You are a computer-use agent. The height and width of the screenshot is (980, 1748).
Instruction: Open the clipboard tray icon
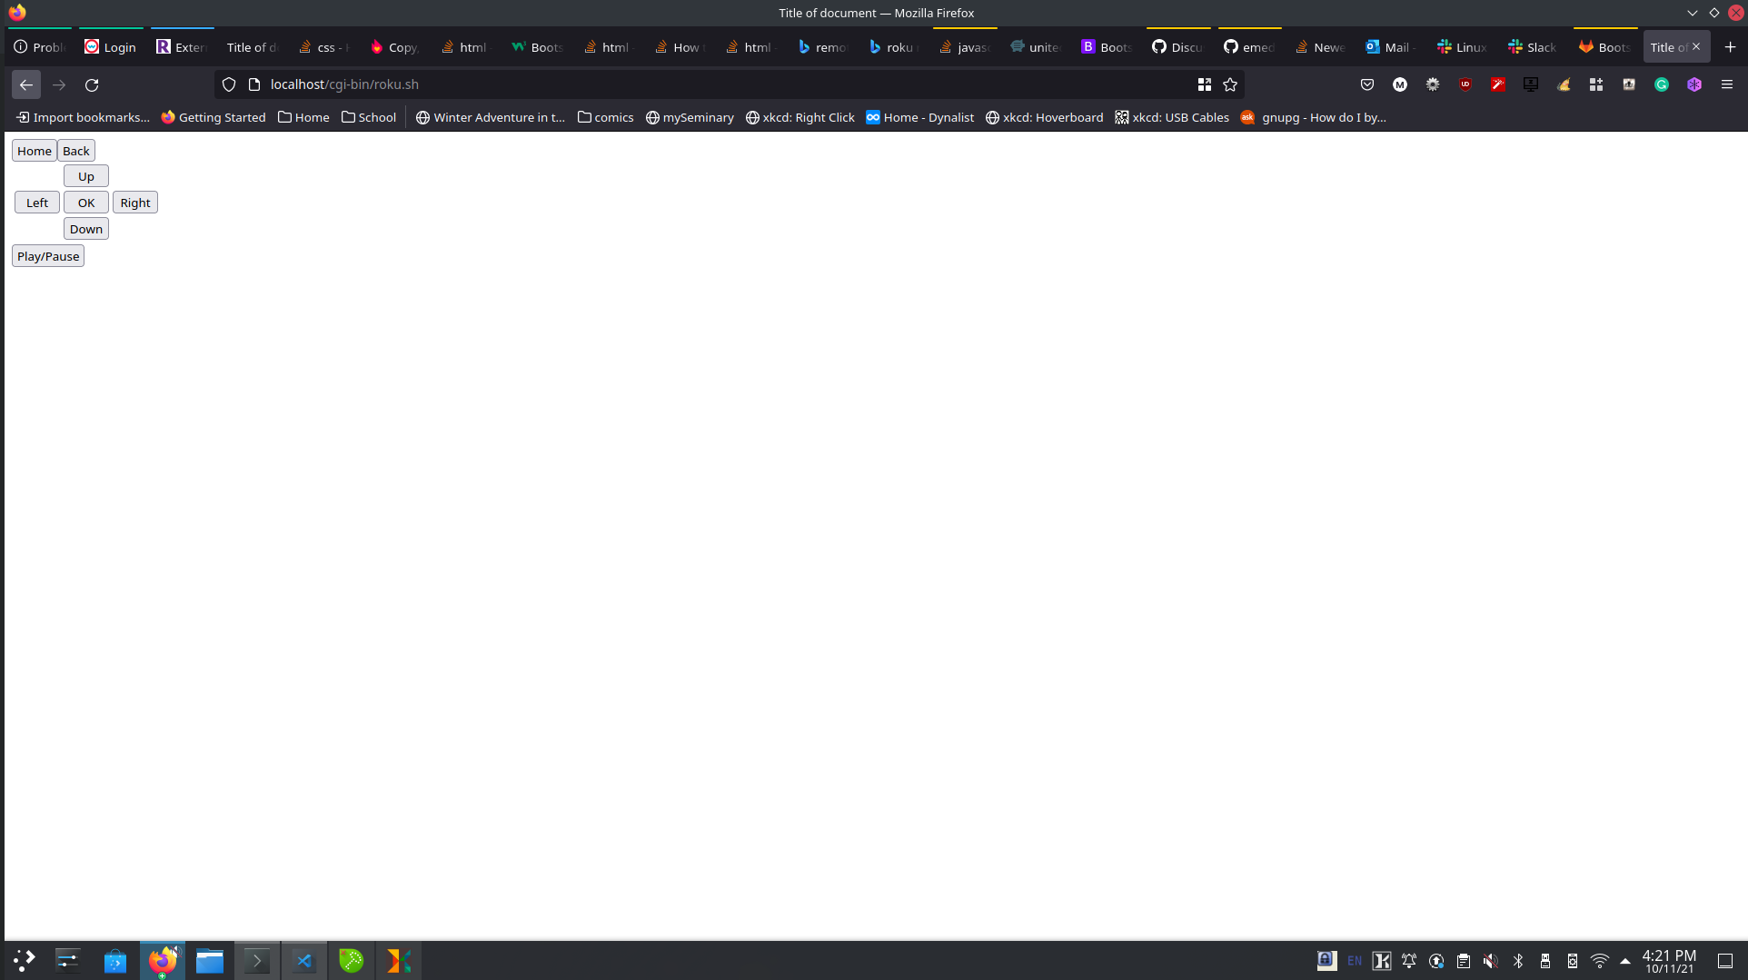point(1464,961)
